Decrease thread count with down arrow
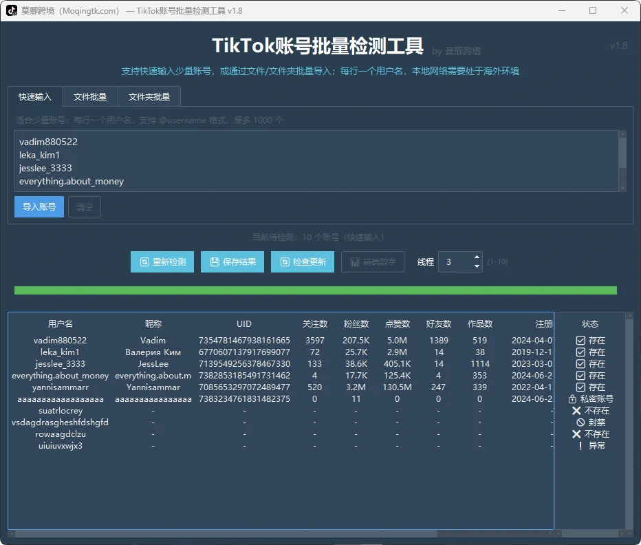This screenshot has height=545, width=641. coord(477,266)
